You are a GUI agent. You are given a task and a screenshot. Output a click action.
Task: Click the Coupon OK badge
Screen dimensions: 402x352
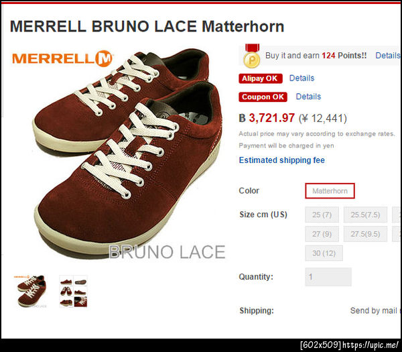[263, 97]
